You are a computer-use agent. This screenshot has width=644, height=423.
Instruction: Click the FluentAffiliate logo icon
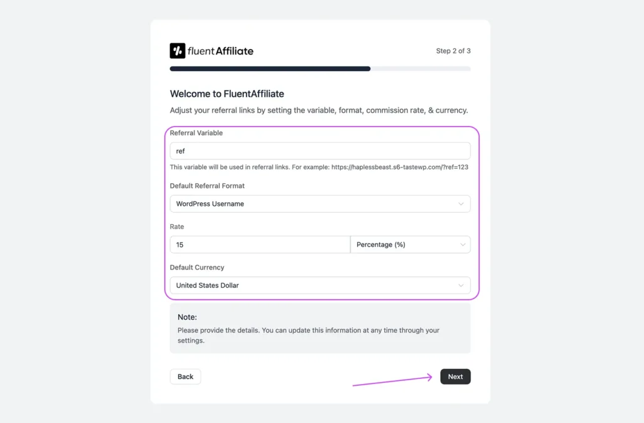(177, 50)
